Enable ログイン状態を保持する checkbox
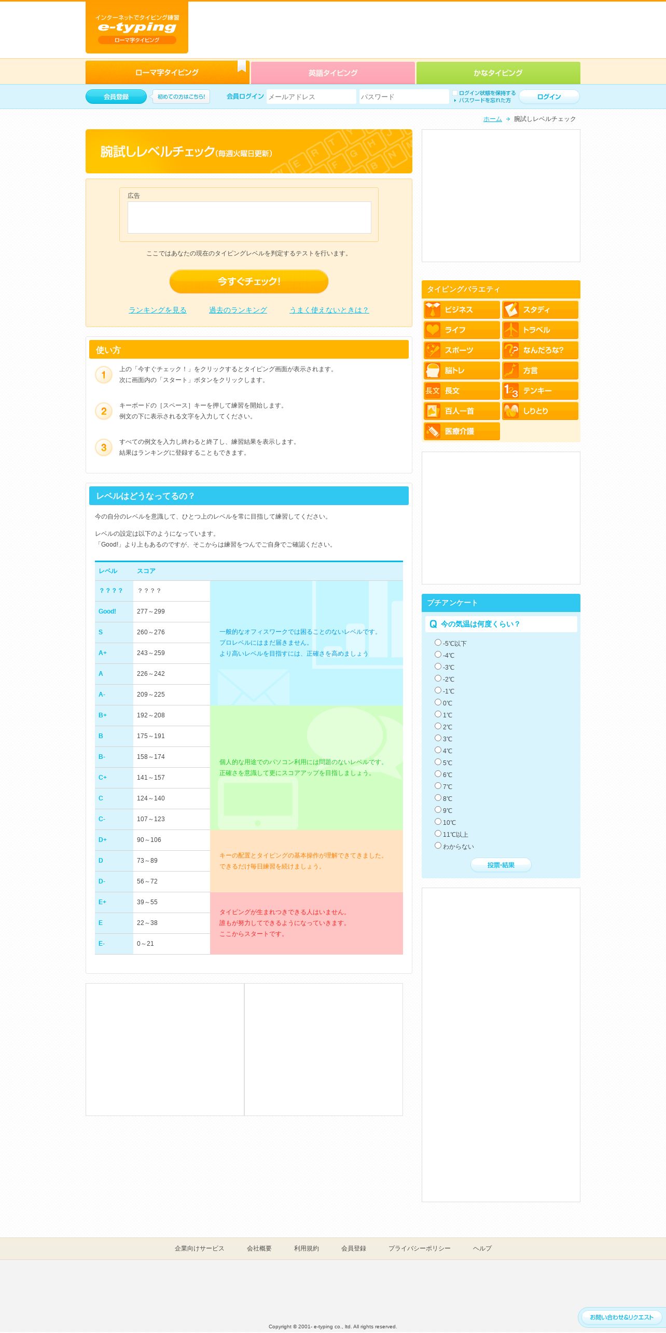The width and height of the screenshot is (666, 1333). tap(455, 93)
